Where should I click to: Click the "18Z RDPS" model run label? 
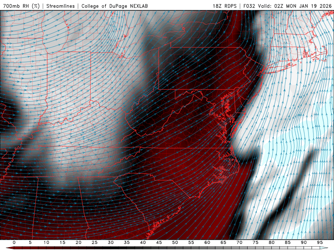click(x=225, y=6)
